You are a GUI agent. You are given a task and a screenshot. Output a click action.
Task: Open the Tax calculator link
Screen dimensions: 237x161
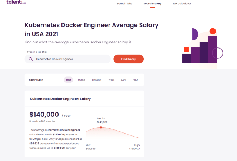coord(182,4)
